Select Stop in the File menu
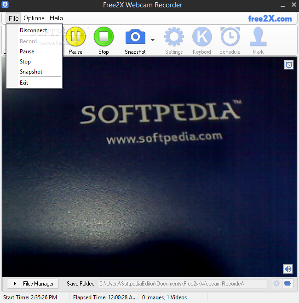Viewport: 299px width, 303px height. click(x=34, y=62)
